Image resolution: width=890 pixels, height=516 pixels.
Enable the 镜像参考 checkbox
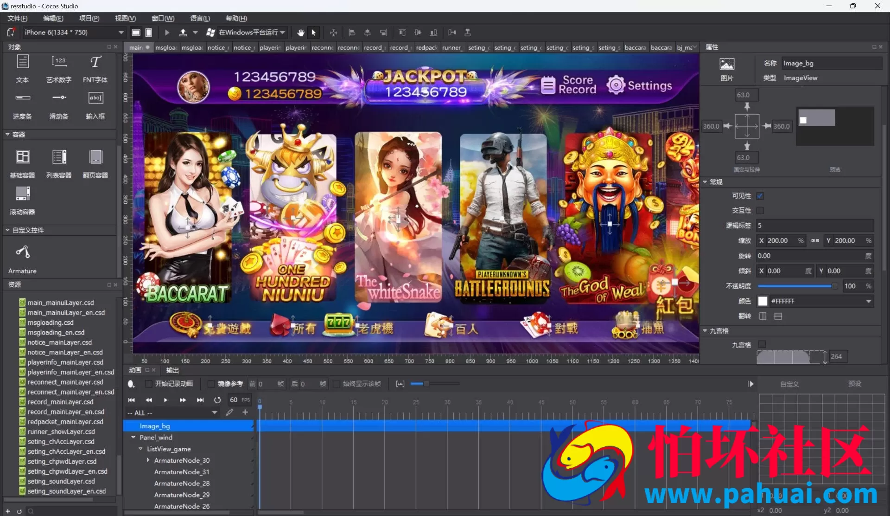pos(211,384)
